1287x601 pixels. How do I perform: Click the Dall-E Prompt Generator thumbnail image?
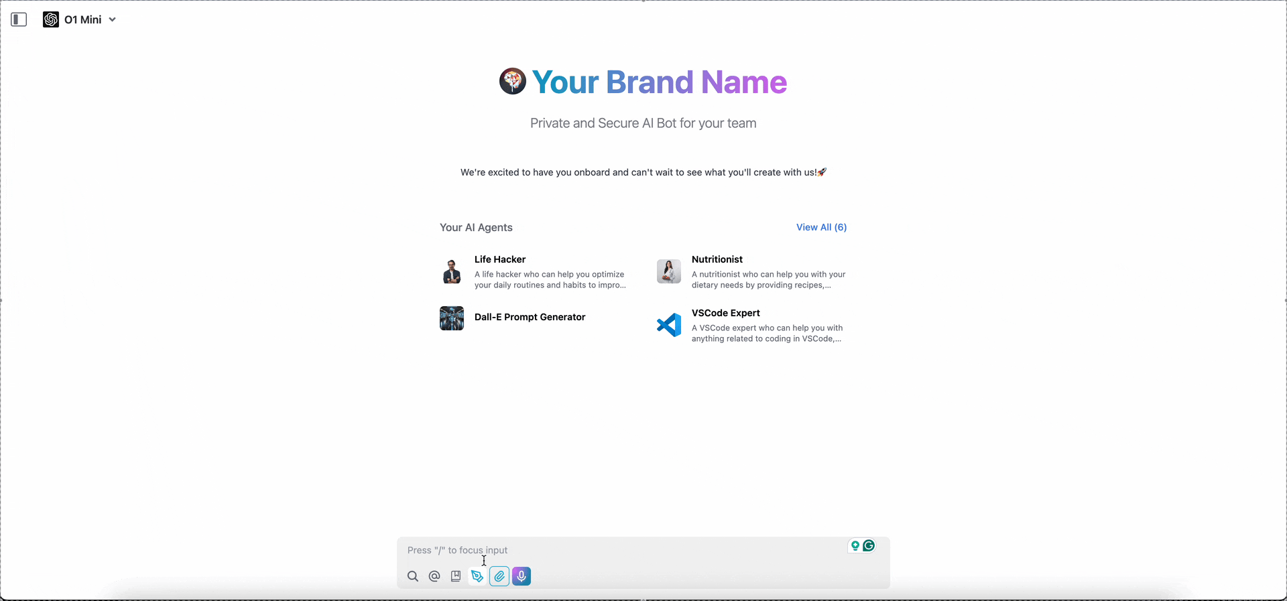(452, 318)
